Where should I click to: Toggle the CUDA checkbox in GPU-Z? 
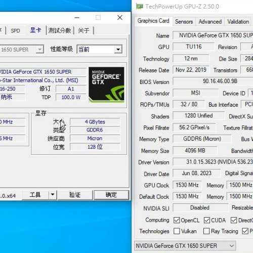pyautogui.click(x=207, y=220)
